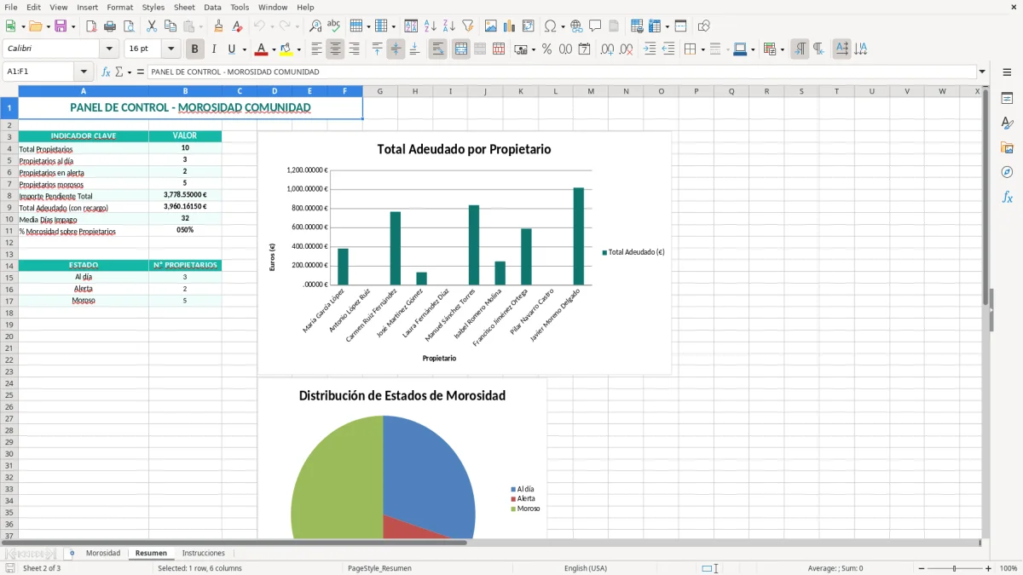
Task: Open the Data menu
Action: pos(212,7)
